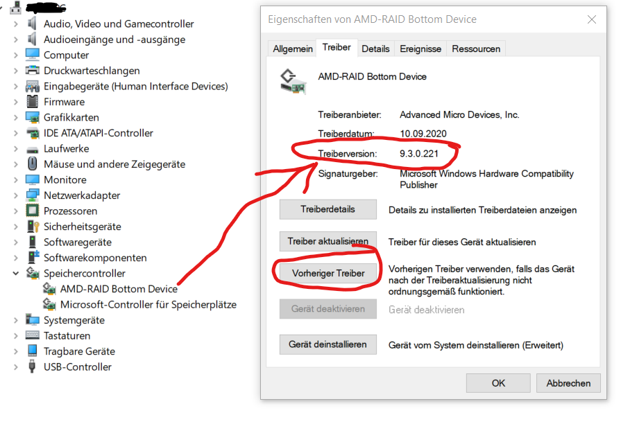Click the Computer monitor icon
Screen dimensions: 621x424
click(32, 55)
